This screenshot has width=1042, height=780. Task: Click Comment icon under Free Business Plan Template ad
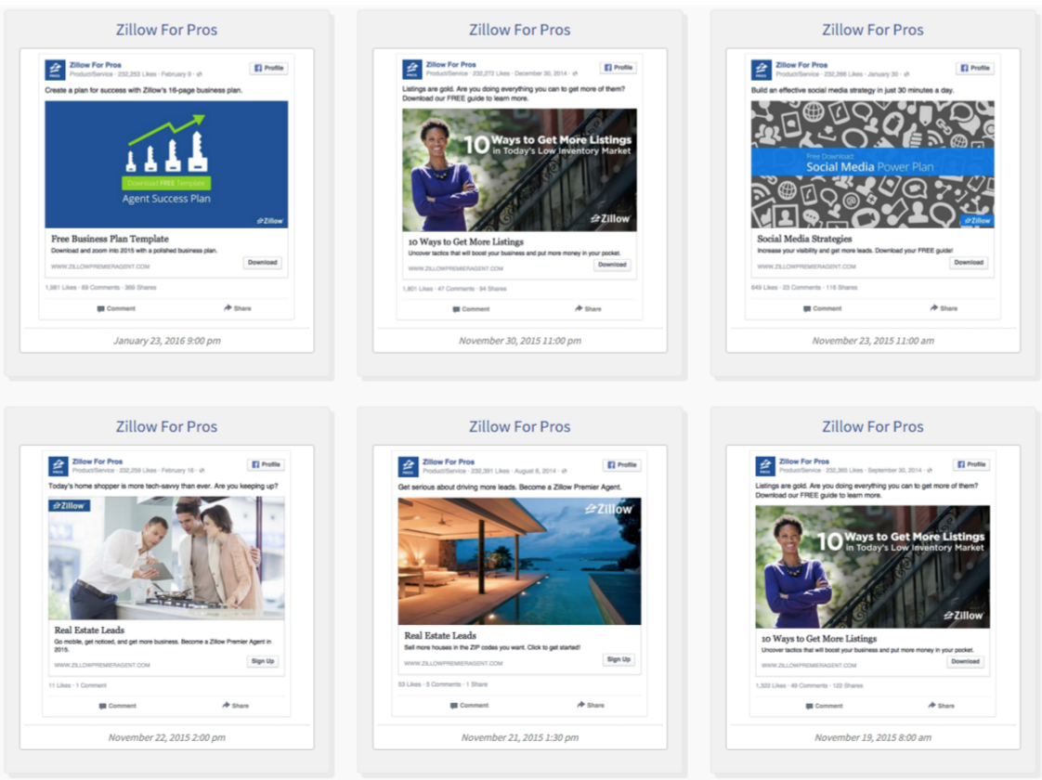pyautogui.click(x=101, y=308)
